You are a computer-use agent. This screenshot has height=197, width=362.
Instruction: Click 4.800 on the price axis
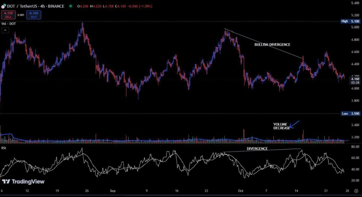355,40
